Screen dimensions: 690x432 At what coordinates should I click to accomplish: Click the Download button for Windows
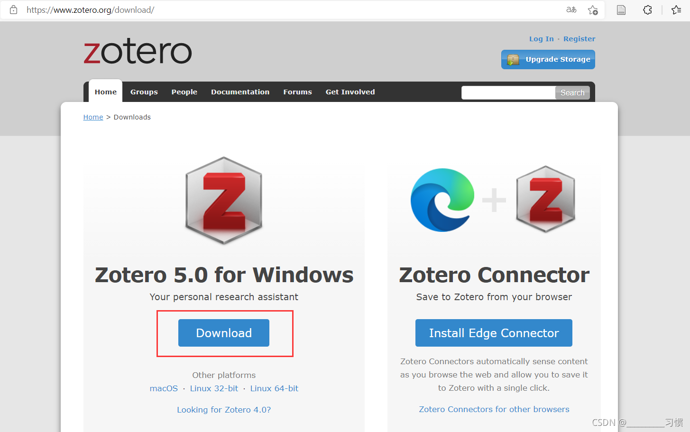click(x=224, y=333)
